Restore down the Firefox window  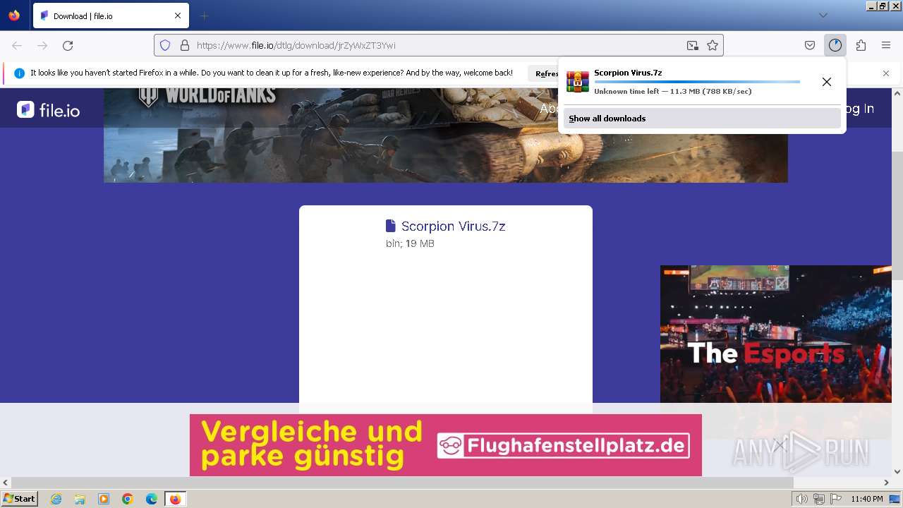(883, 6)
